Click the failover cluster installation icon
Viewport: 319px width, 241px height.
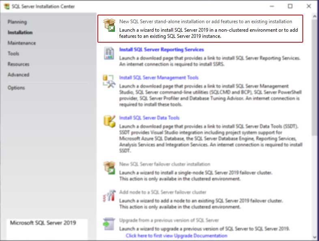(109, 167)
